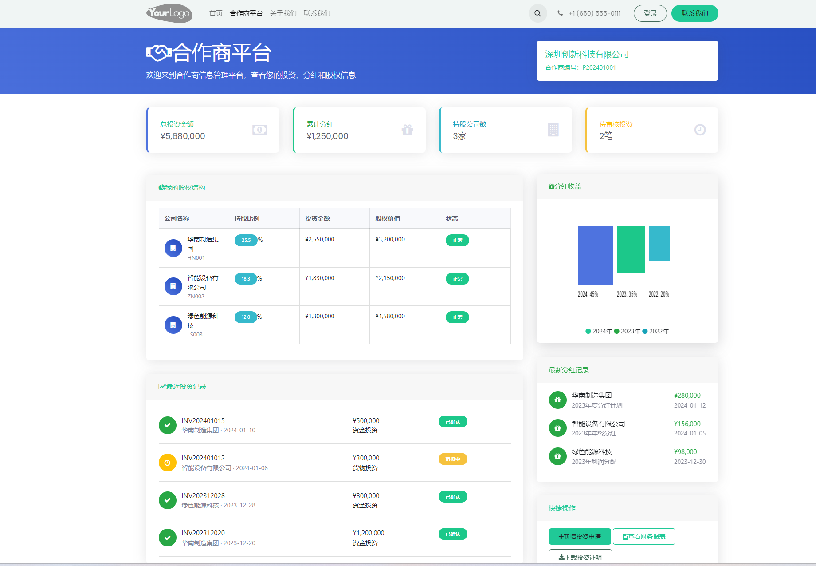Open 查看财务报表 quick action
816x566 pixels.
click(x=644, y=537)
